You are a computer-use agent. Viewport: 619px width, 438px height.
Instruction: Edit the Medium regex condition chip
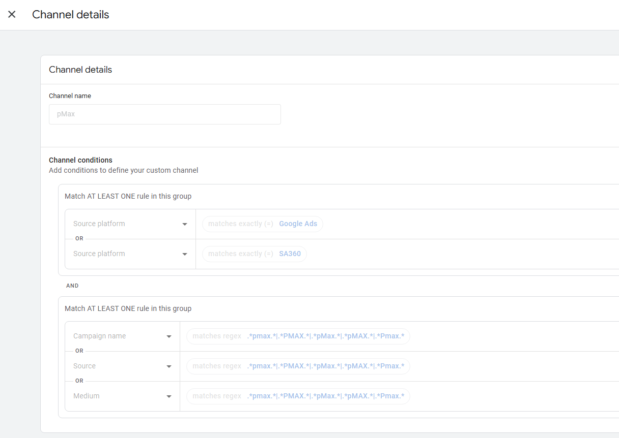point(298,396)
